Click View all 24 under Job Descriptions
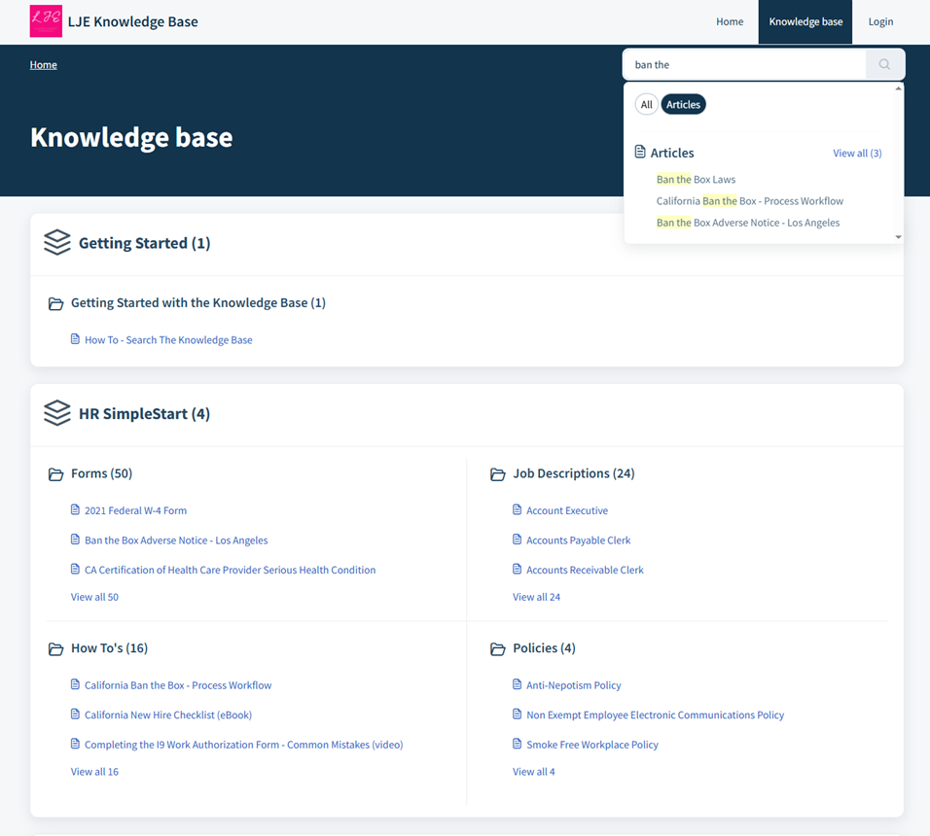This screenshot has width=930, height=836. 536,597
